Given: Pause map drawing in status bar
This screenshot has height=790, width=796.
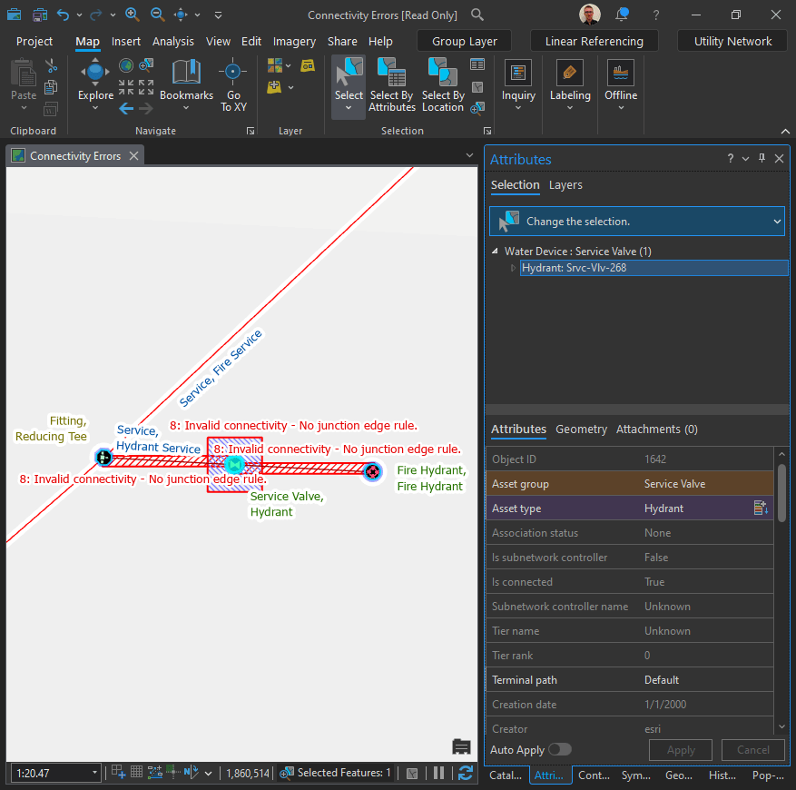Looking at the screenshot, I should tap(439, 773).
